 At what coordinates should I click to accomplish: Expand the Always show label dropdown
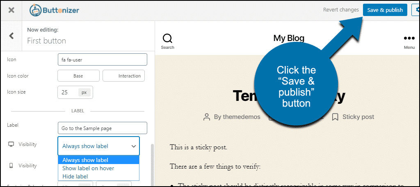98,146
